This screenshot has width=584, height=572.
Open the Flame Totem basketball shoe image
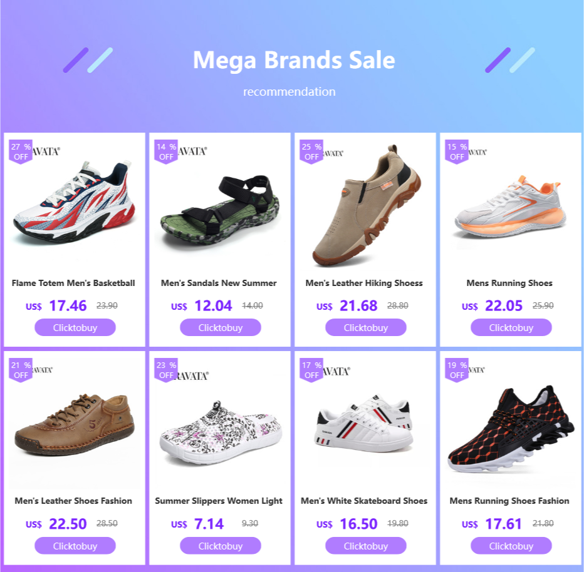pyautogui.click(x=75, y=203)
